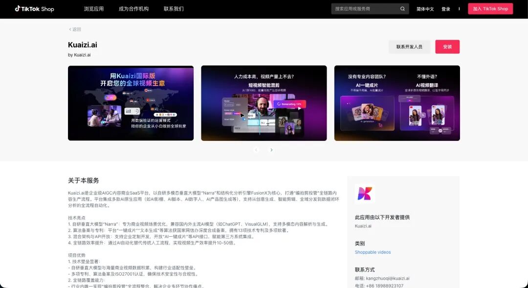Show the next carousel slide
528x288 pixels.
tap(271, 150)
